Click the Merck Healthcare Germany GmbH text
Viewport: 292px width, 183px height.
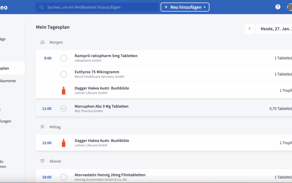[x=99, y=76]
